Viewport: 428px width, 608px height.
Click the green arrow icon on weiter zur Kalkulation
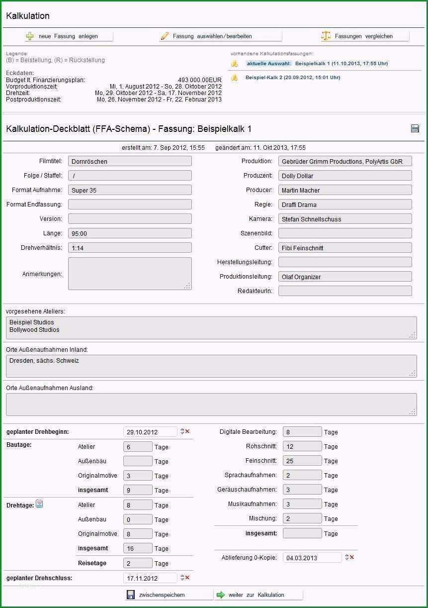221,595
